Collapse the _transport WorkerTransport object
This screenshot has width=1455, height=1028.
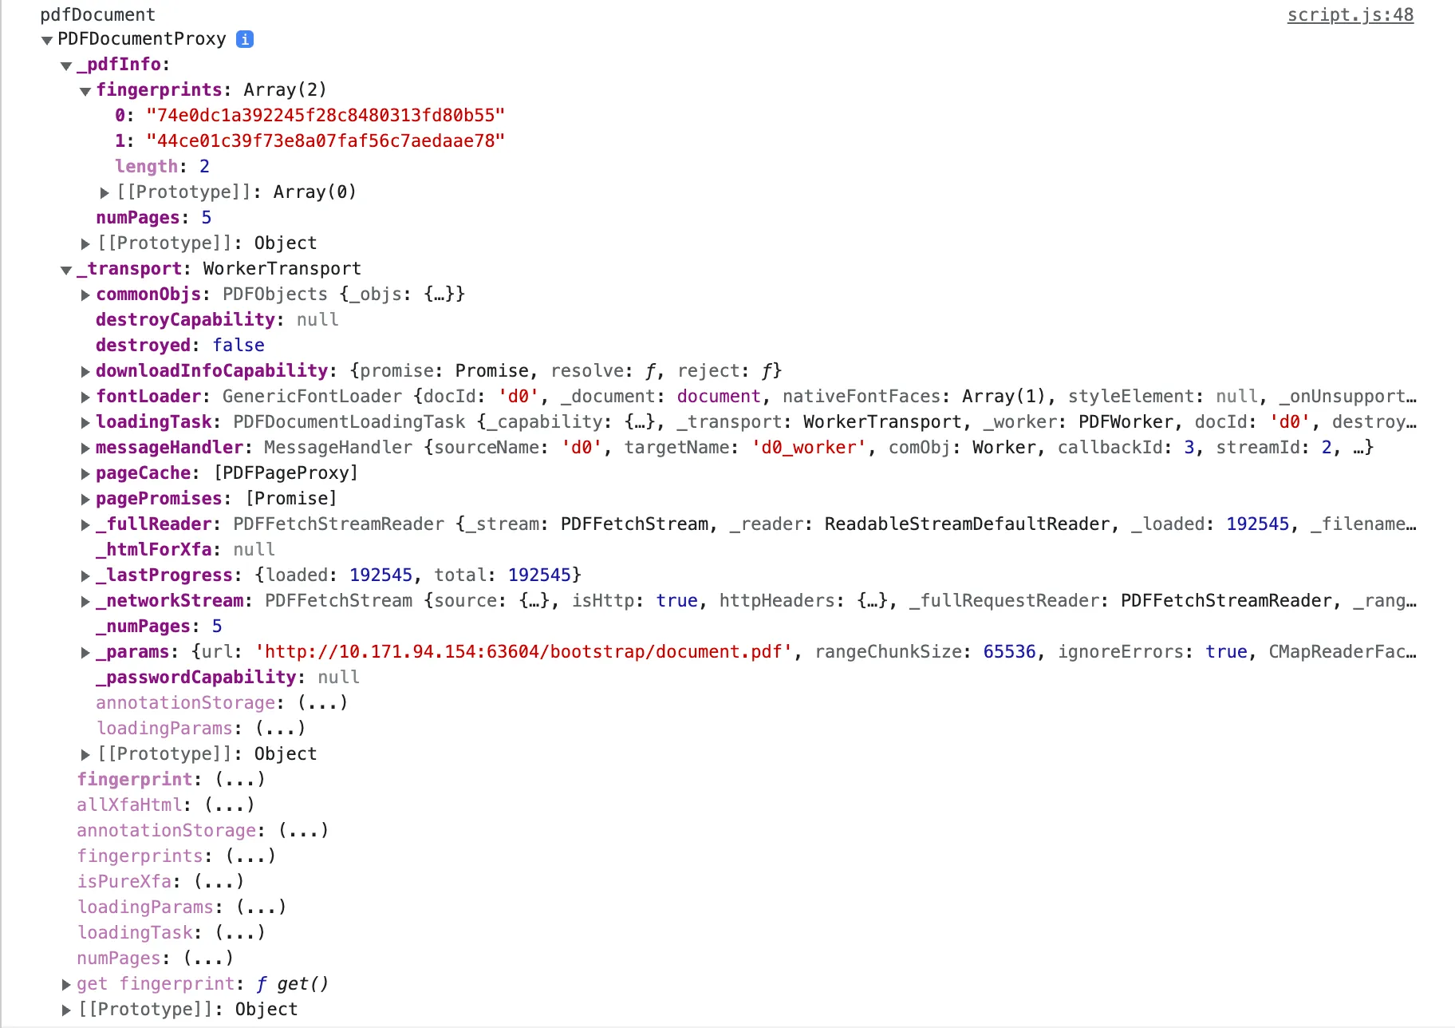(65, 269)
